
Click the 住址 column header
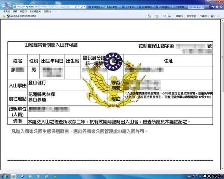point(168,61)
